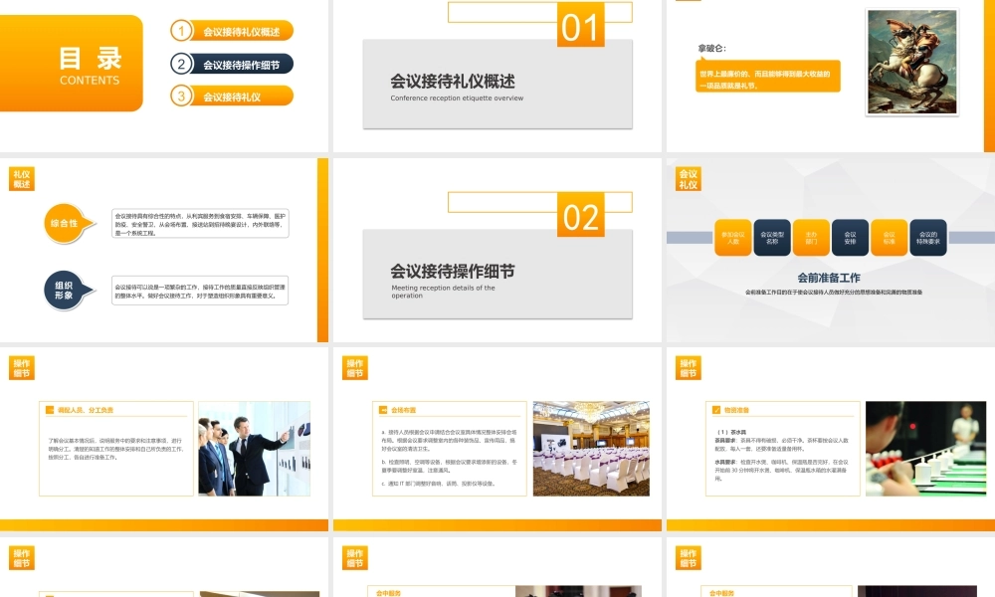Click the number 1 circle in contents

[181, 31]
